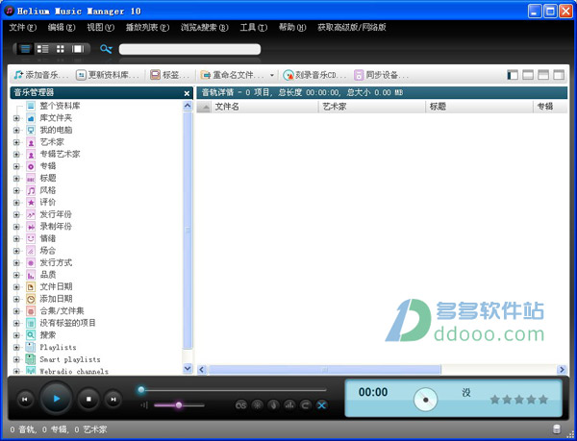This screenshot has width=577, height=441.
Task: Expand the 风格 tree node
Action: tap(16, 191)
